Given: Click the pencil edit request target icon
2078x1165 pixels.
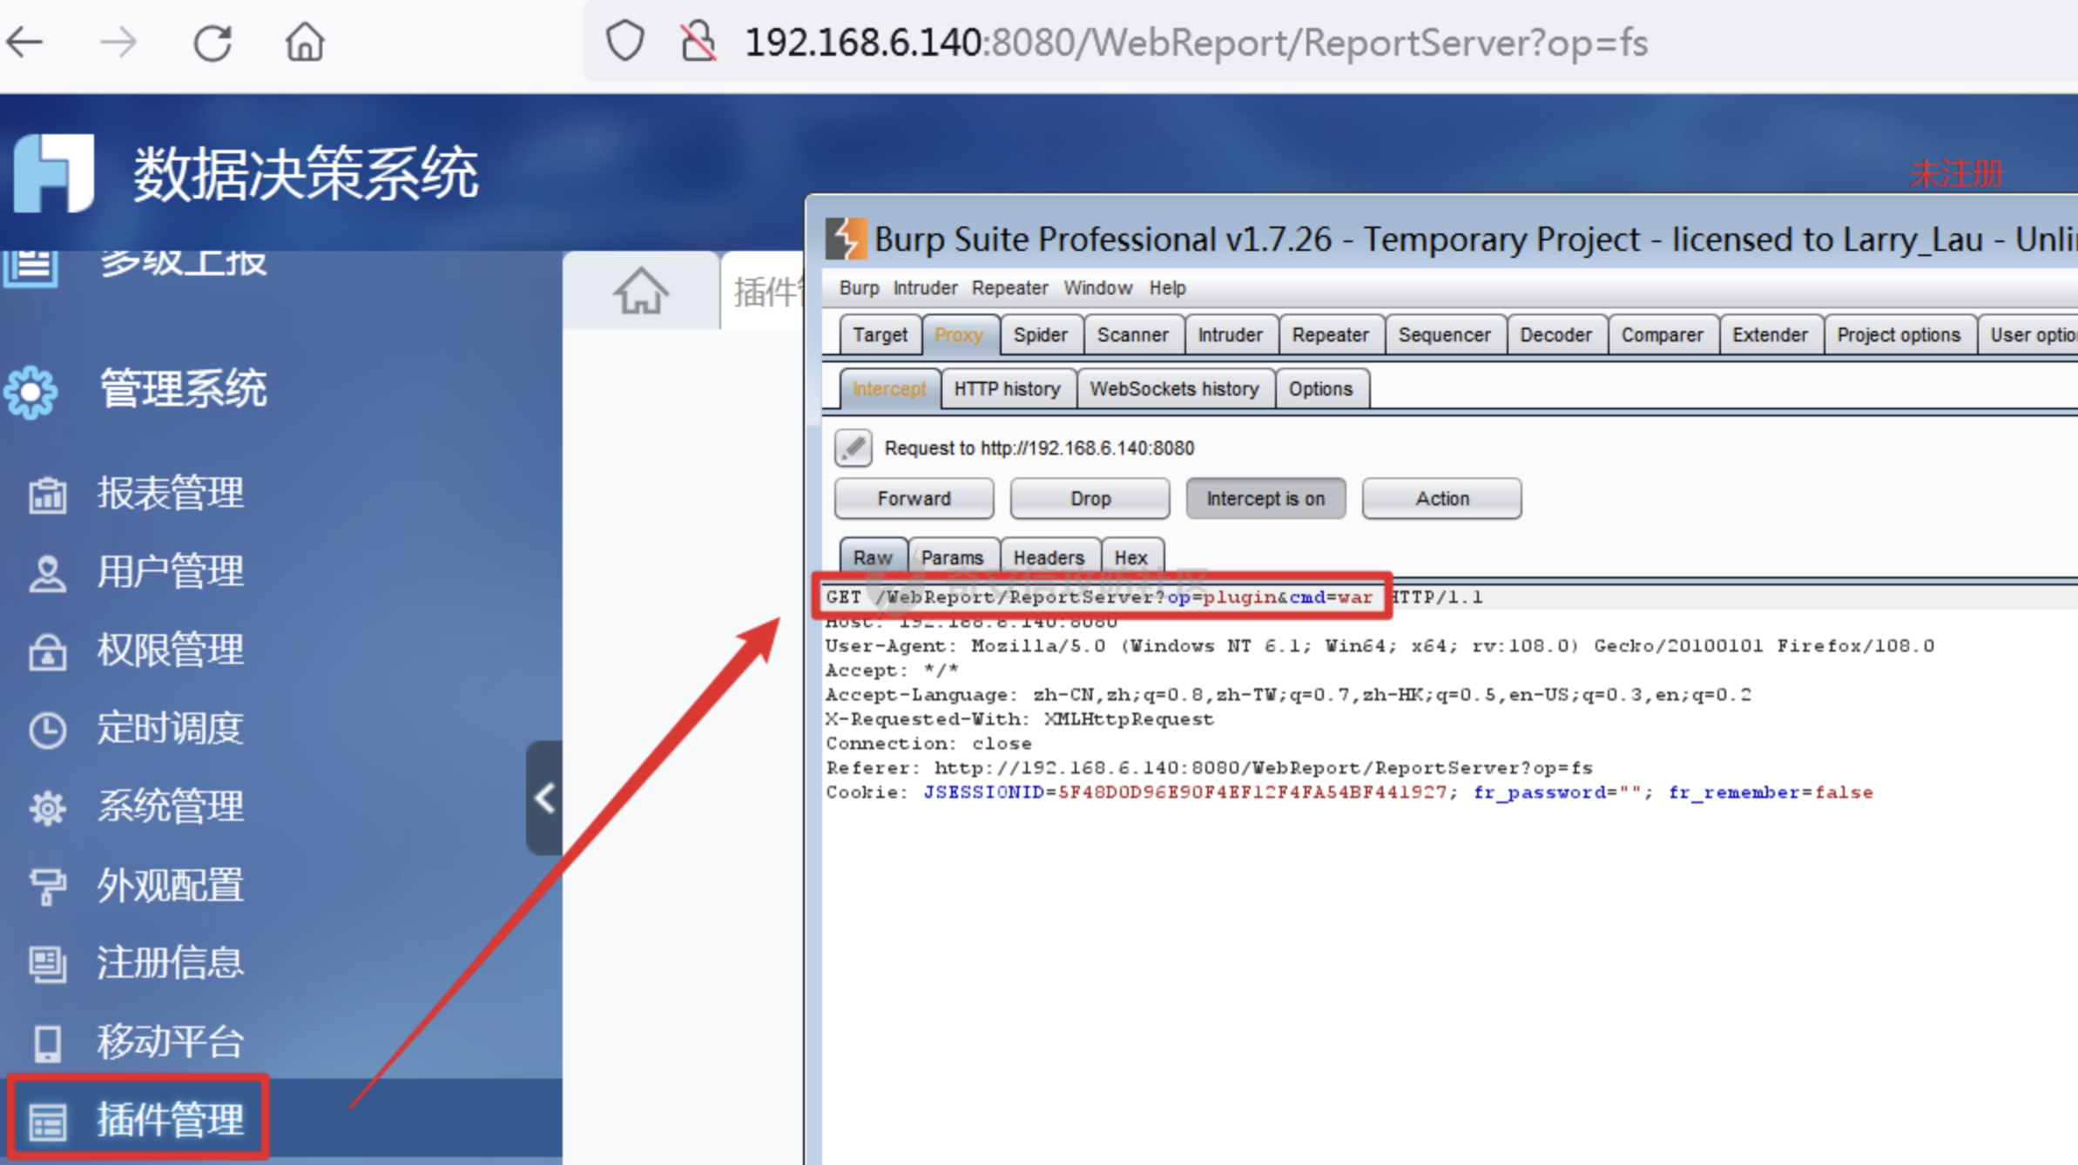Looking at the screenshot, I should [853, 448].
